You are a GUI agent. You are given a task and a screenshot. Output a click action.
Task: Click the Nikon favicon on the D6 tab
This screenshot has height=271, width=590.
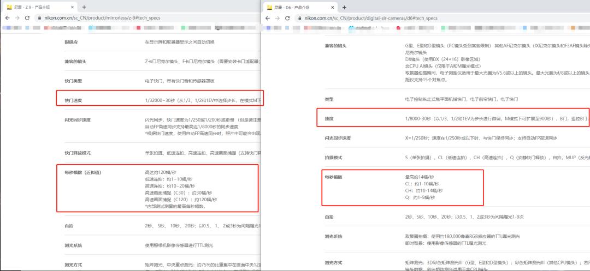click(x=269, y=8)
